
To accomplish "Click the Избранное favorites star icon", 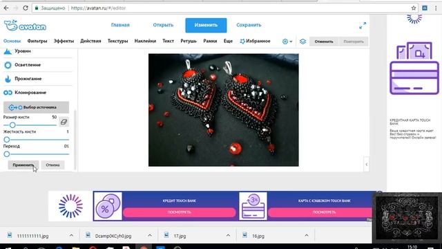I will pos(242,41).
